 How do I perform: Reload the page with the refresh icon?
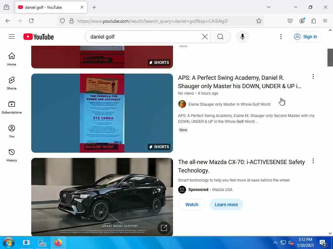[31, 21]
